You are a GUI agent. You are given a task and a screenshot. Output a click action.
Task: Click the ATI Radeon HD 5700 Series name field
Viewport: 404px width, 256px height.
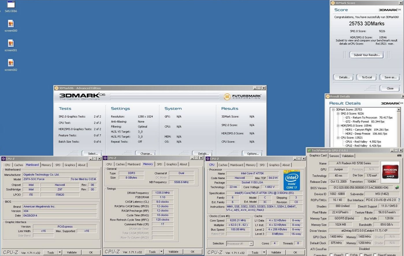[353, 163]
